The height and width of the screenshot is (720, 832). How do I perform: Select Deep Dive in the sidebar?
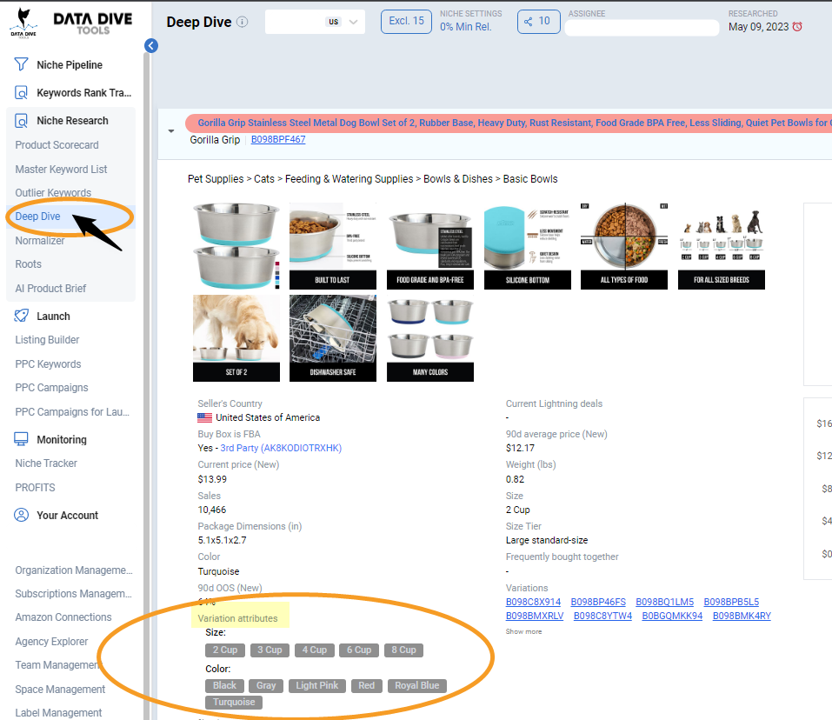tap(37, 217)
